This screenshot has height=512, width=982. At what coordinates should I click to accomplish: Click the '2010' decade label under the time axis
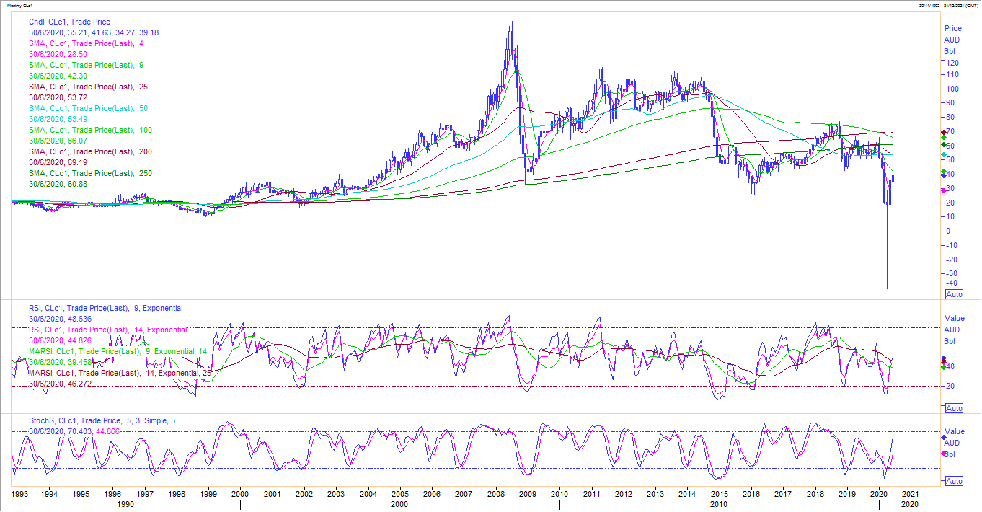(719, 505)
